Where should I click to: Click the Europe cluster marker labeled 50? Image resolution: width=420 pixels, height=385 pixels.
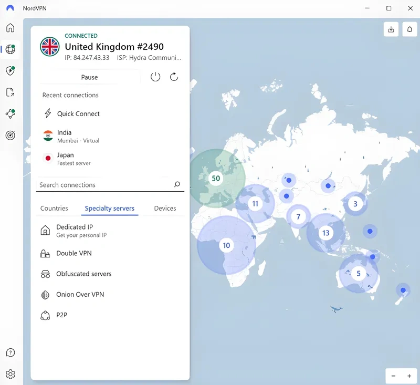216,178
